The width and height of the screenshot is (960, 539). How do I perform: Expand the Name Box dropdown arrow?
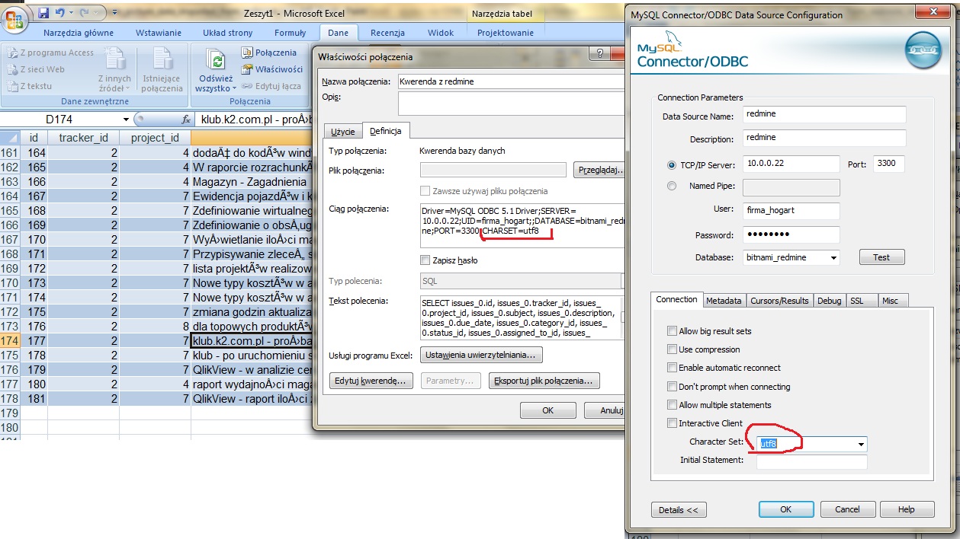[x=127, y=120]
